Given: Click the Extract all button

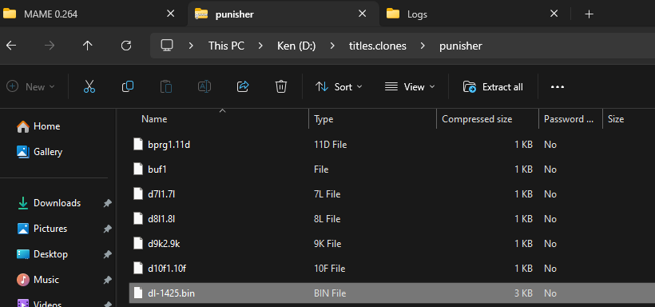Looking at the screenshot, I should (494, 86).
